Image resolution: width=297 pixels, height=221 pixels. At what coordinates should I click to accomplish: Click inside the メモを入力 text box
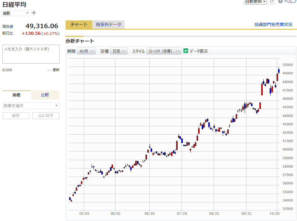coord(31,54)
